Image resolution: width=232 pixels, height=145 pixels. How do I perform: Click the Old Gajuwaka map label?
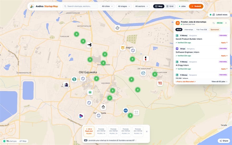coord(88,72)
